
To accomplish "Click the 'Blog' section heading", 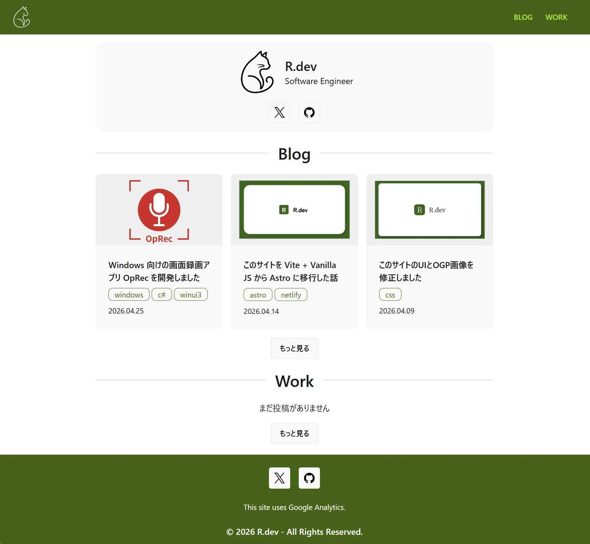I will 294,154.
